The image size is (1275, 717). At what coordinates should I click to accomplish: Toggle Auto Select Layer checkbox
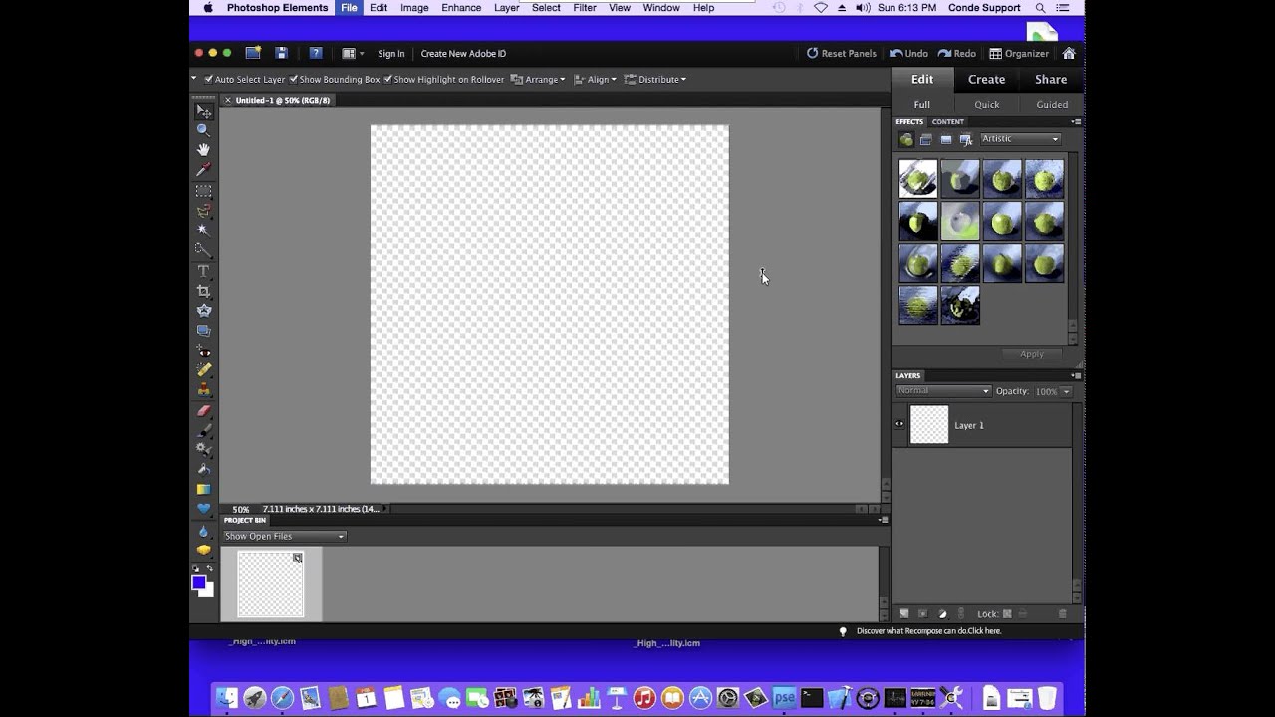(x=209, y=79)
